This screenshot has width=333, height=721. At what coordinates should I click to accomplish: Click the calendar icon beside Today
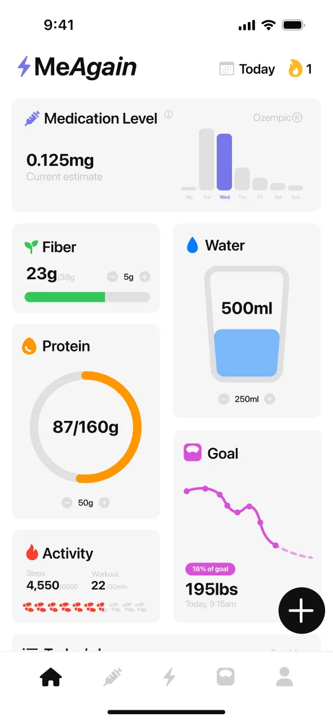227,68
